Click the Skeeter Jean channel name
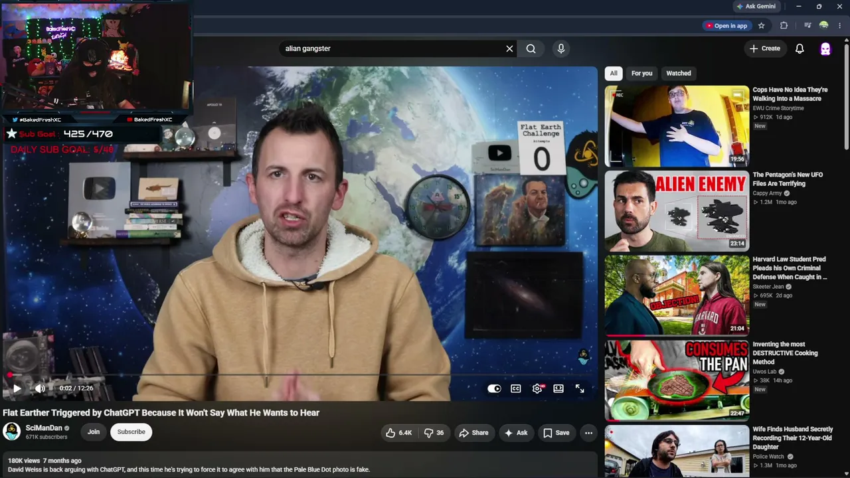This screenshot has height=478, width=850. coord(769,287)
